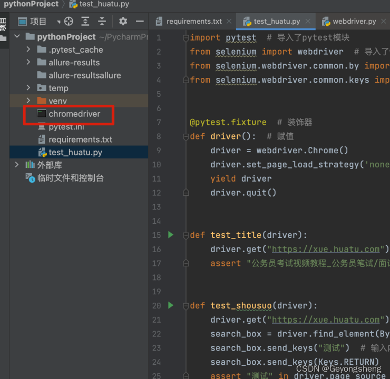Run test_shousuo using the green gutter arrow
The height and width of the screenshot is (379, 390).
click(171, 305)
